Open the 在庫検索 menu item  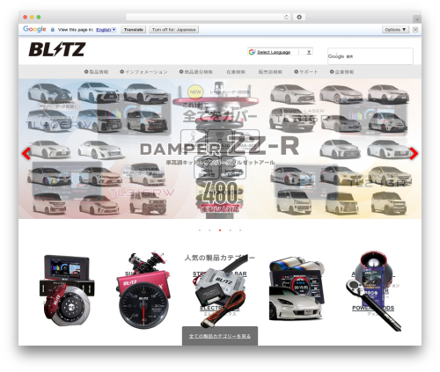[x=236, y=72]
